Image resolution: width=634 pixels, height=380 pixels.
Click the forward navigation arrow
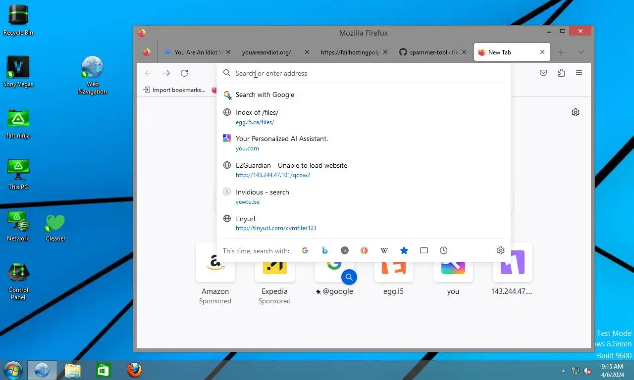(166, 73)
